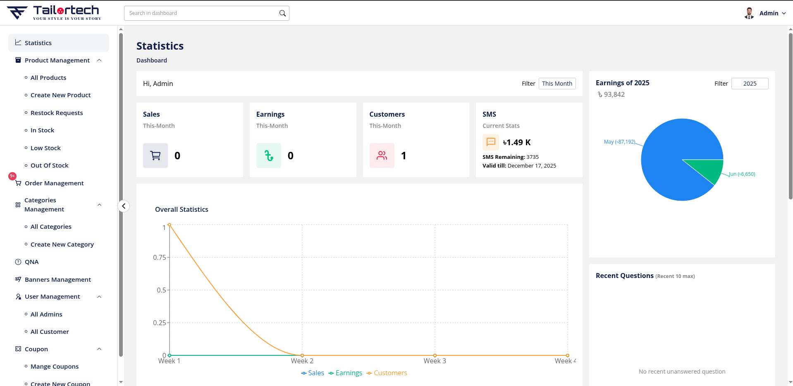Click the Customers people icon
The width and height of the screenshot is (793, 386).
382,156
